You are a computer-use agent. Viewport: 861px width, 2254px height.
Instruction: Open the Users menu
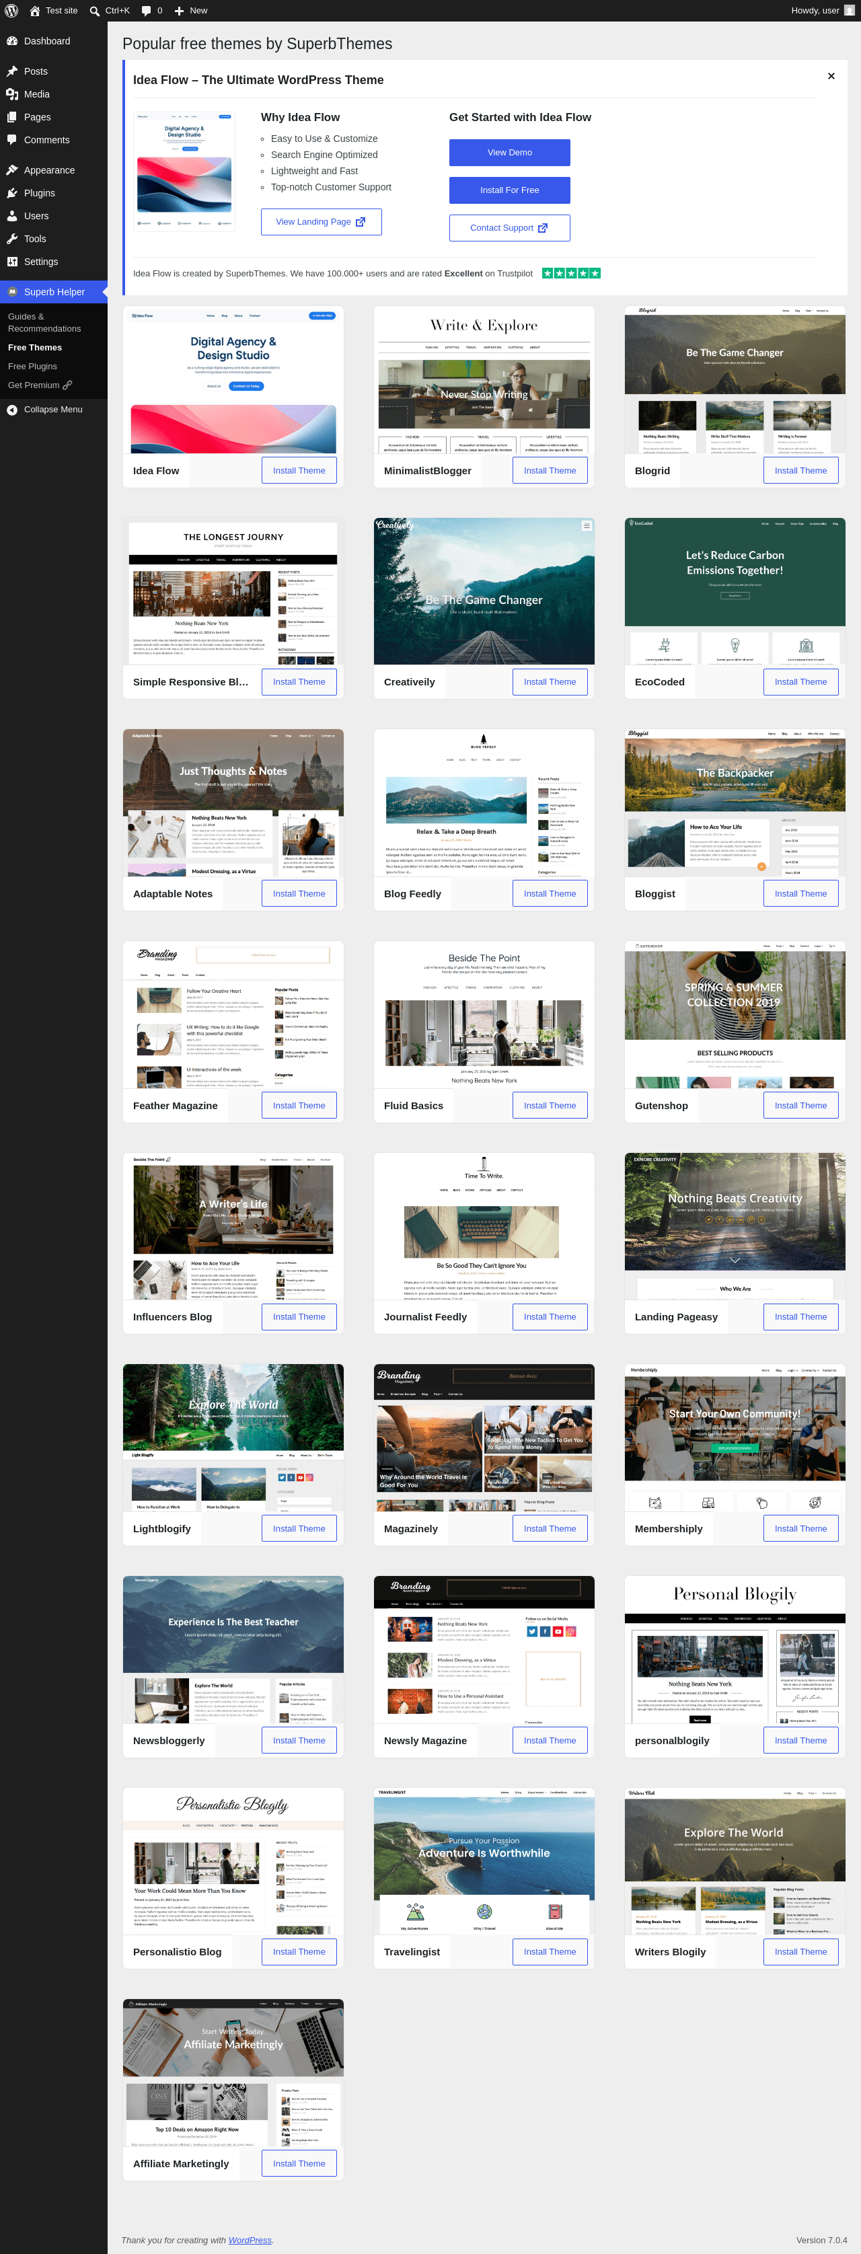tap(53, 216)
